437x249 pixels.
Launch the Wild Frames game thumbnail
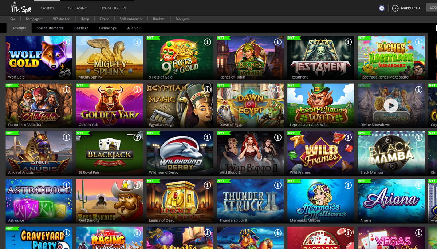pos(320,153)
